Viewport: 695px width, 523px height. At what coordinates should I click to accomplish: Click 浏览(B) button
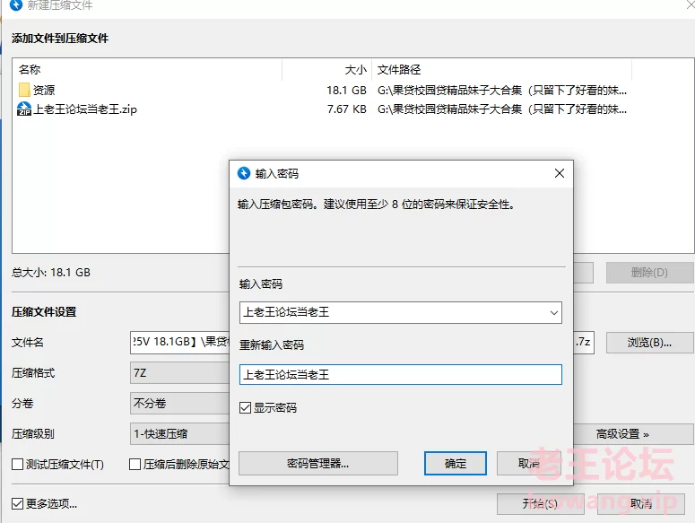(x=649, y=343)
